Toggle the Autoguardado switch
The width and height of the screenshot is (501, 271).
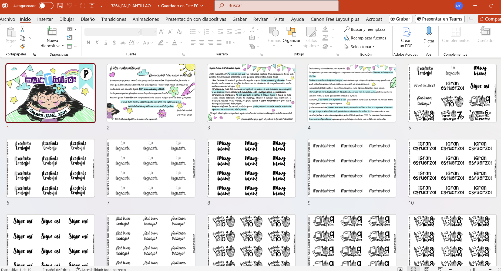pos(46,6)
